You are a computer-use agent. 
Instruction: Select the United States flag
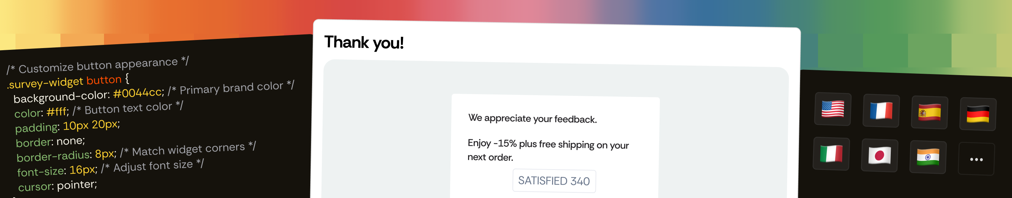(832, 109)
